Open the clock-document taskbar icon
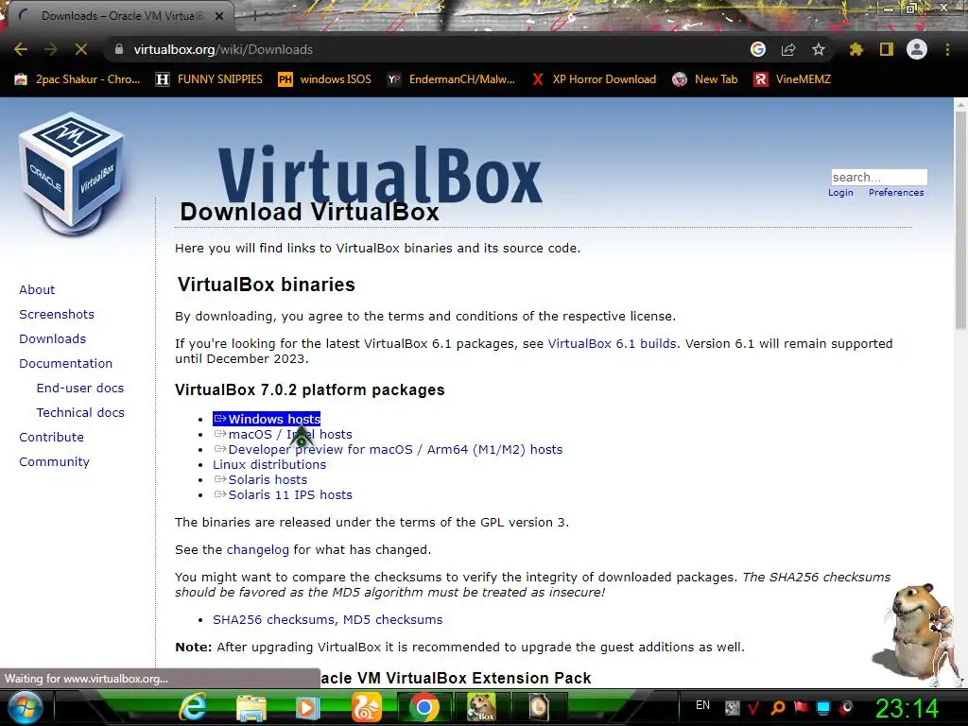968x726 pixels. click(539, 707)
